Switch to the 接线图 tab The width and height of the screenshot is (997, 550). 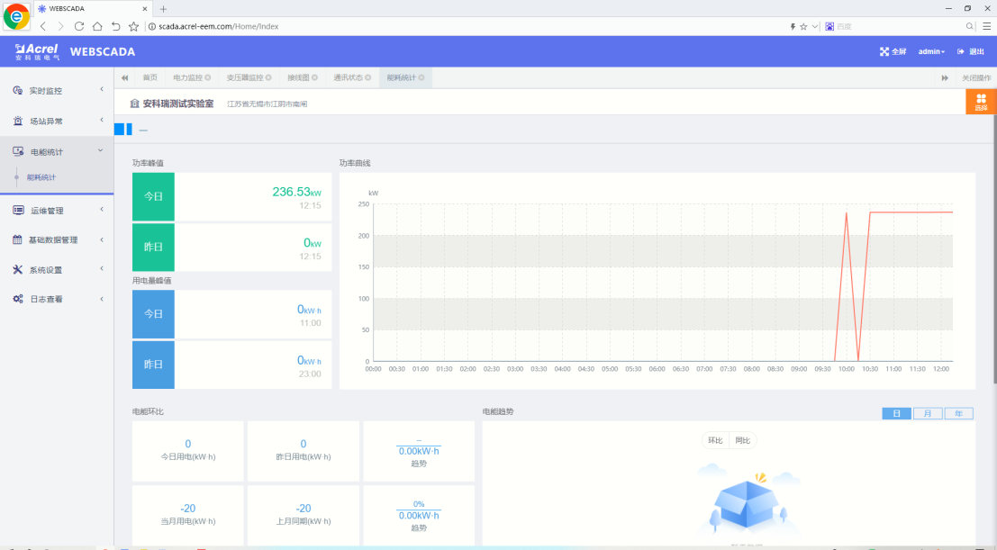pos(298,78)
